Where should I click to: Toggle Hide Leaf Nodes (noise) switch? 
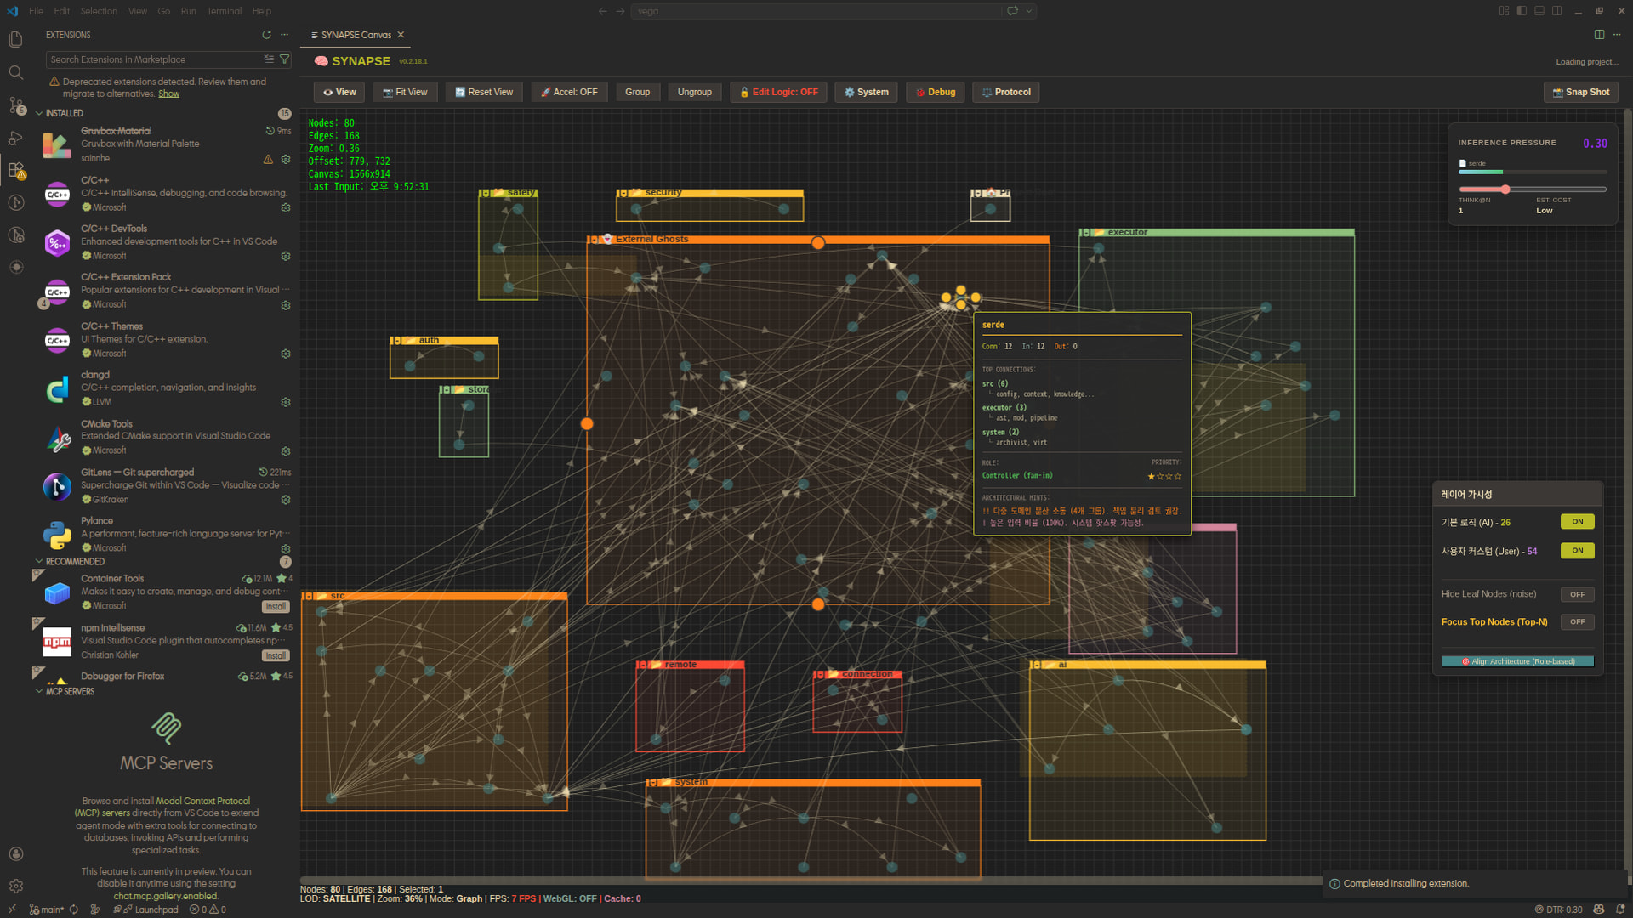coord(1577,594)
